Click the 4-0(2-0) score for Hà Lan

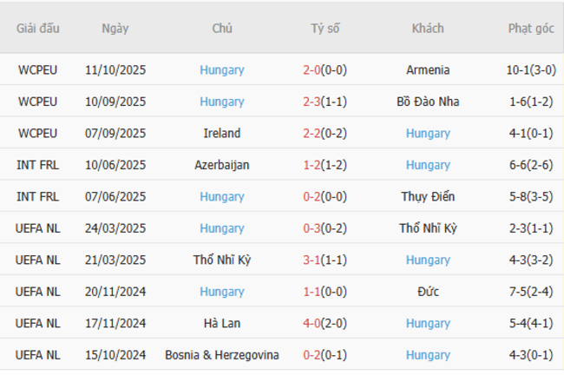(325, 323)
